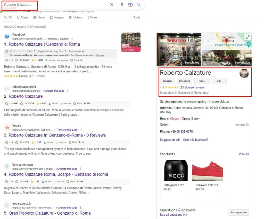Screen dimensions: 264x219
Task: Start voice search with the microphone icon
Action: [x=122, y=5]
